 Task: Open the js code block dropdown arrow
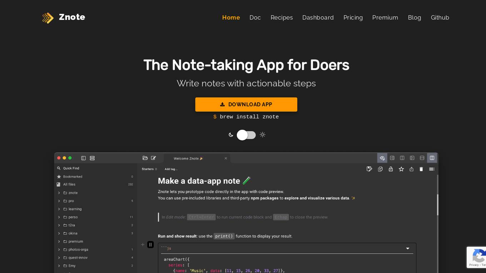pyautogui.click(x=408, y=248)
